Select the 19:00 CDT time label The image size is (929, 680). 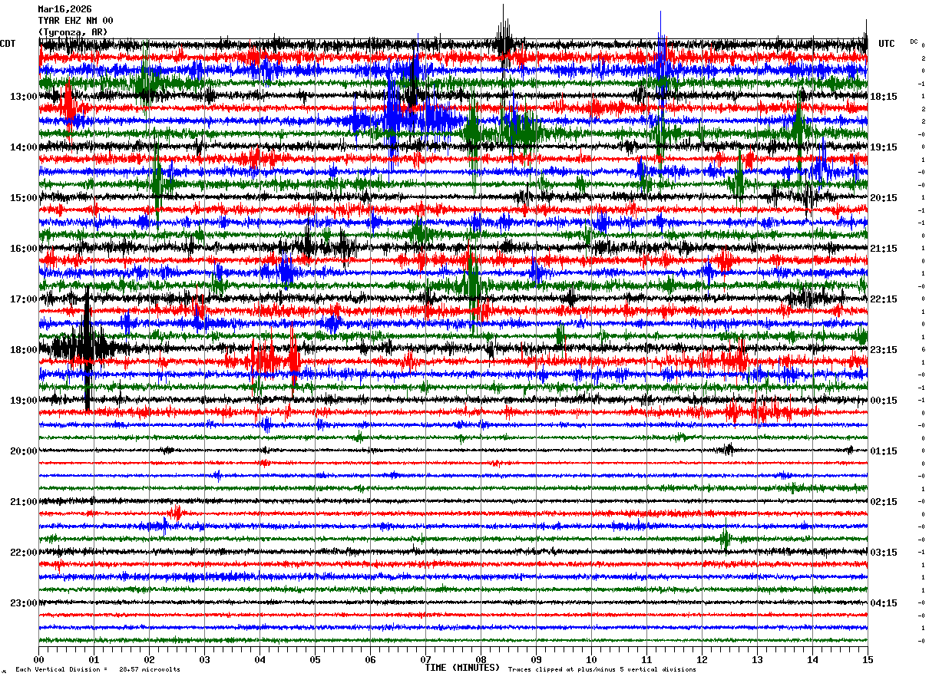tap(24, 401)
